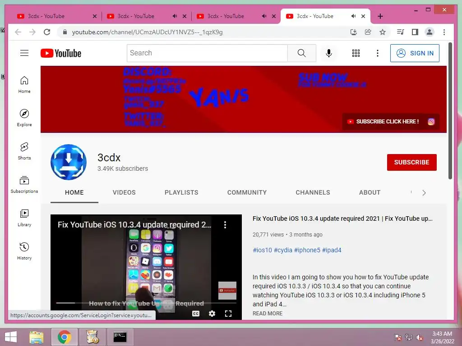462x346 pixels.
Task: Click the #cydia hashtag
Action: [x=283, y=250]
